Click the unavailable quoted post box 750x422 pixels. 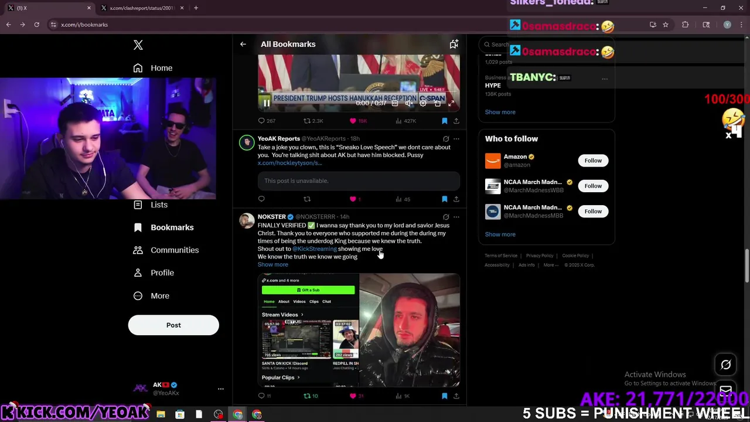359,181
